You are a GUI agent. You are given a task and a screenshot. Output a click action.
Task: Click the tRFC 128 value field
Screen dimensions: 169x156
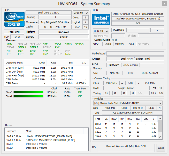(161, 93)
